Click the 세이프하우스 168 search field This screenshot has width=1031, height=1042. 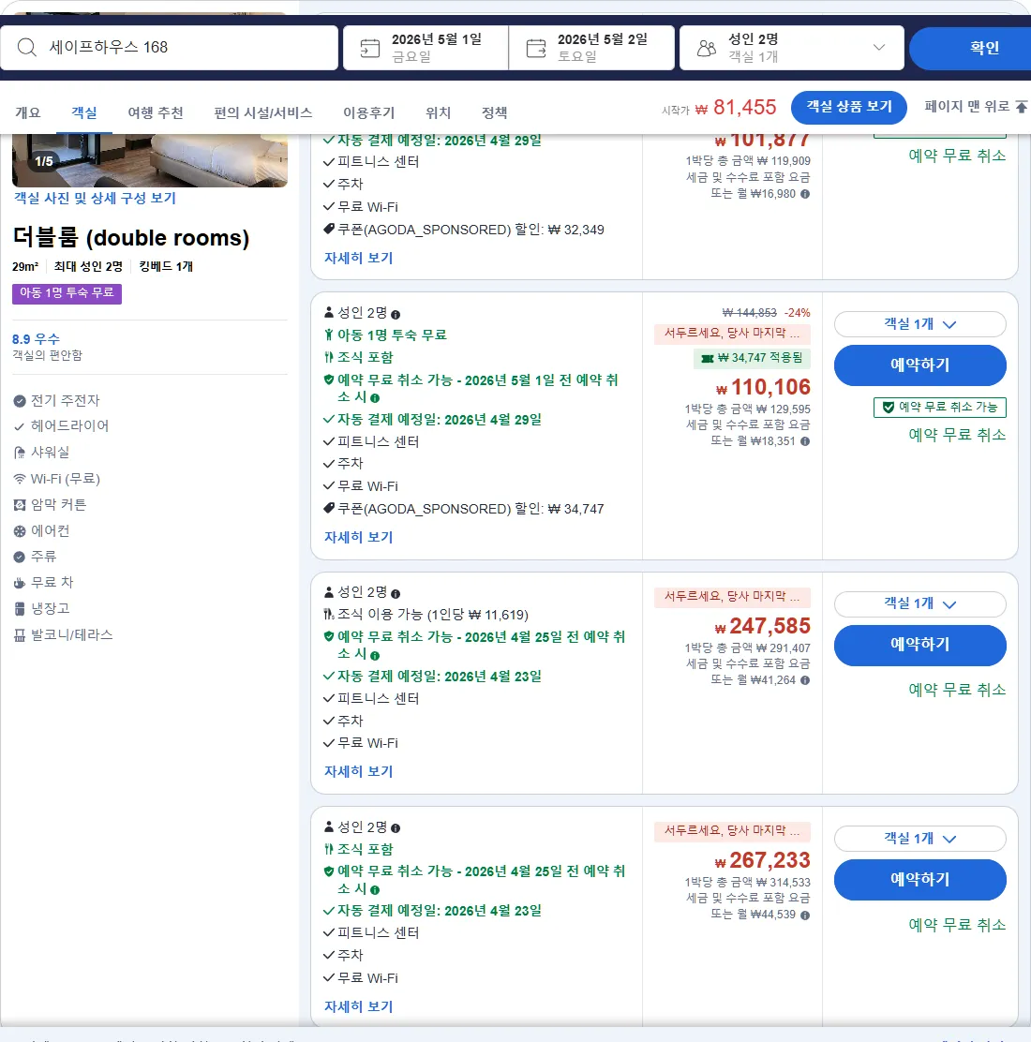[169, 48]
